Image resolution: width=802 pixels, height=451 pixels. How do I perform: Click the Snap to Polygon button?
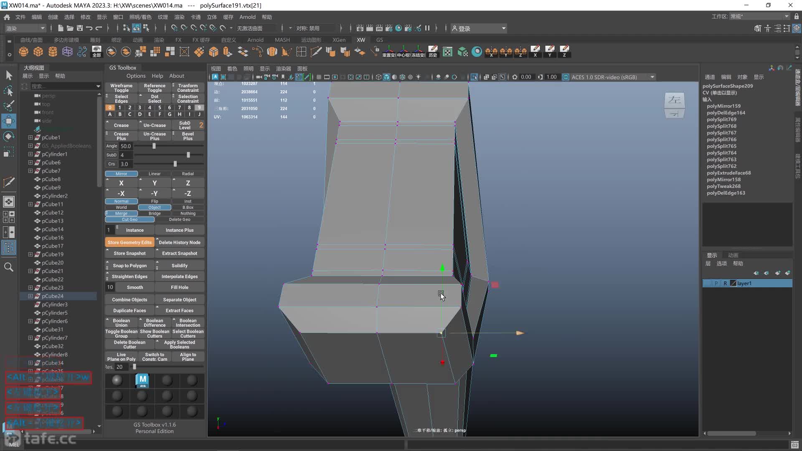[x=129, y=266]
